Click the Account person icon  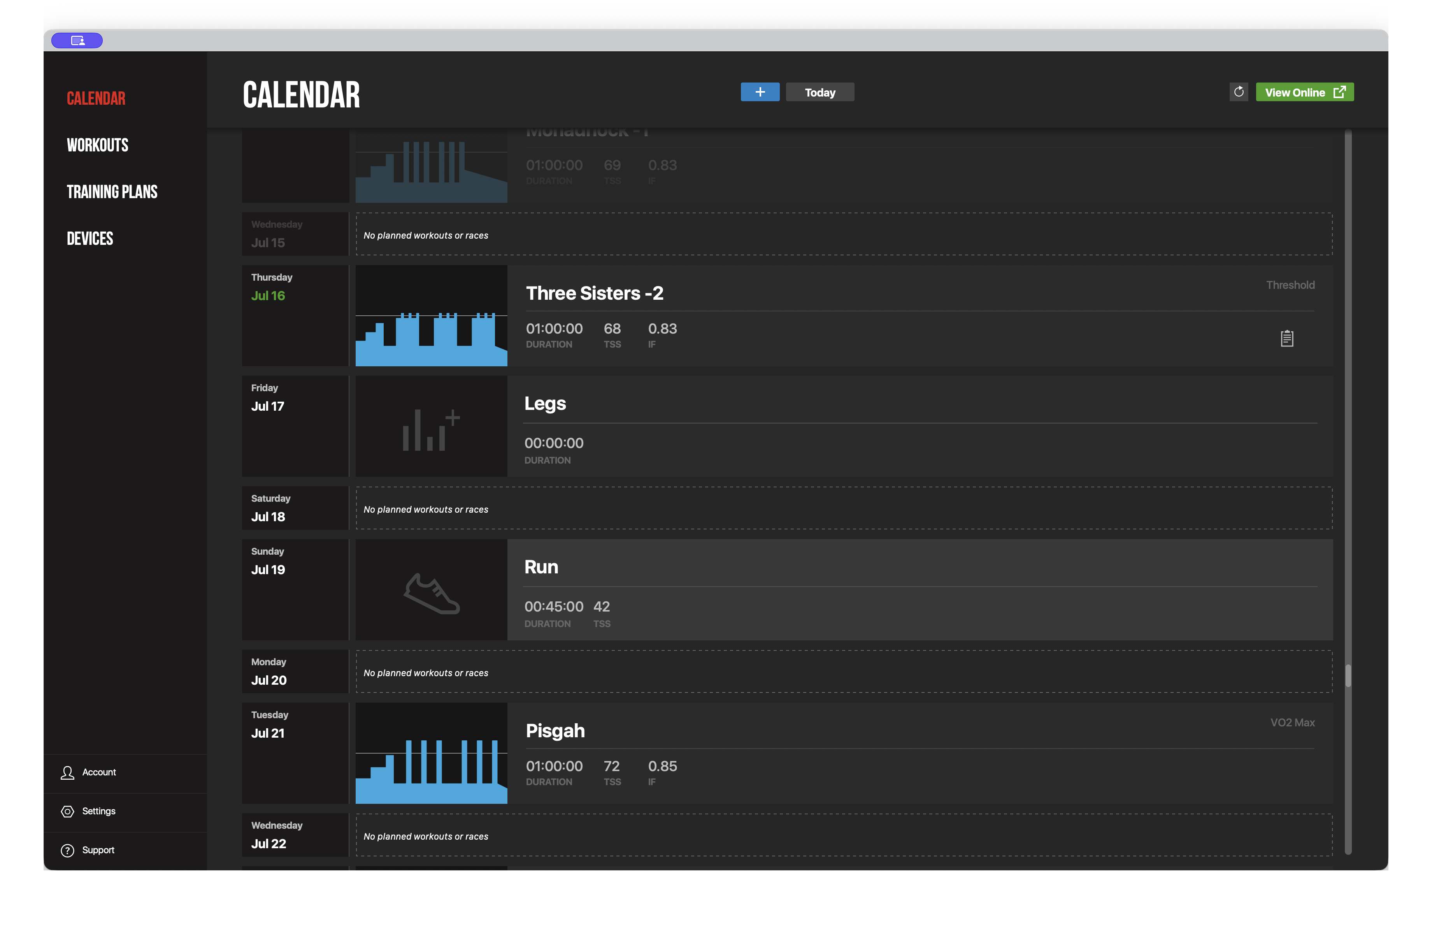pos(67,773)
